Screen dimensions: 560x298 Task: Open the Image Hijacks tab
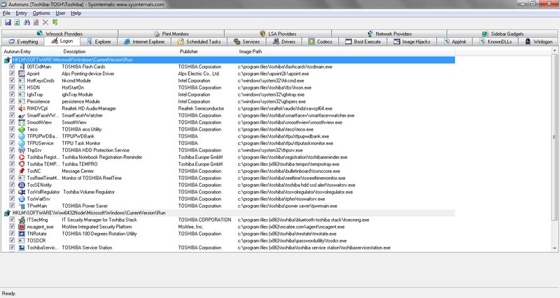(x=412, y=42)
